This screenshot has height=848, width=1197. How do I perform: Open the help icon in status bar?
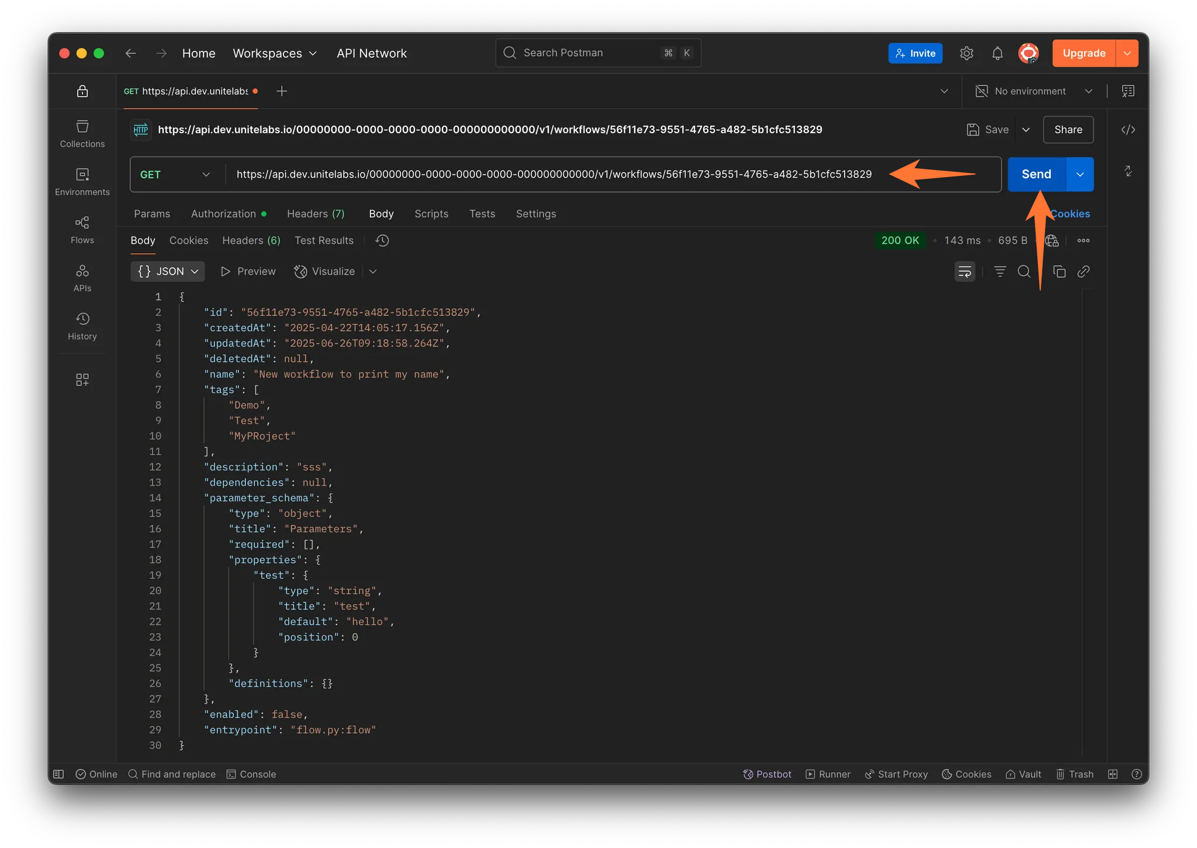1137,774
